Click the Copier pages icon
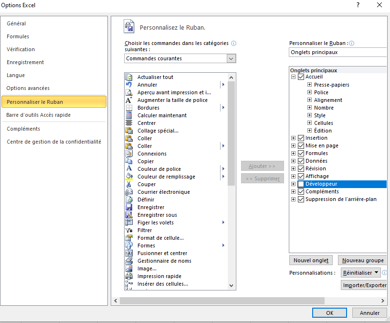 point(128,161)
